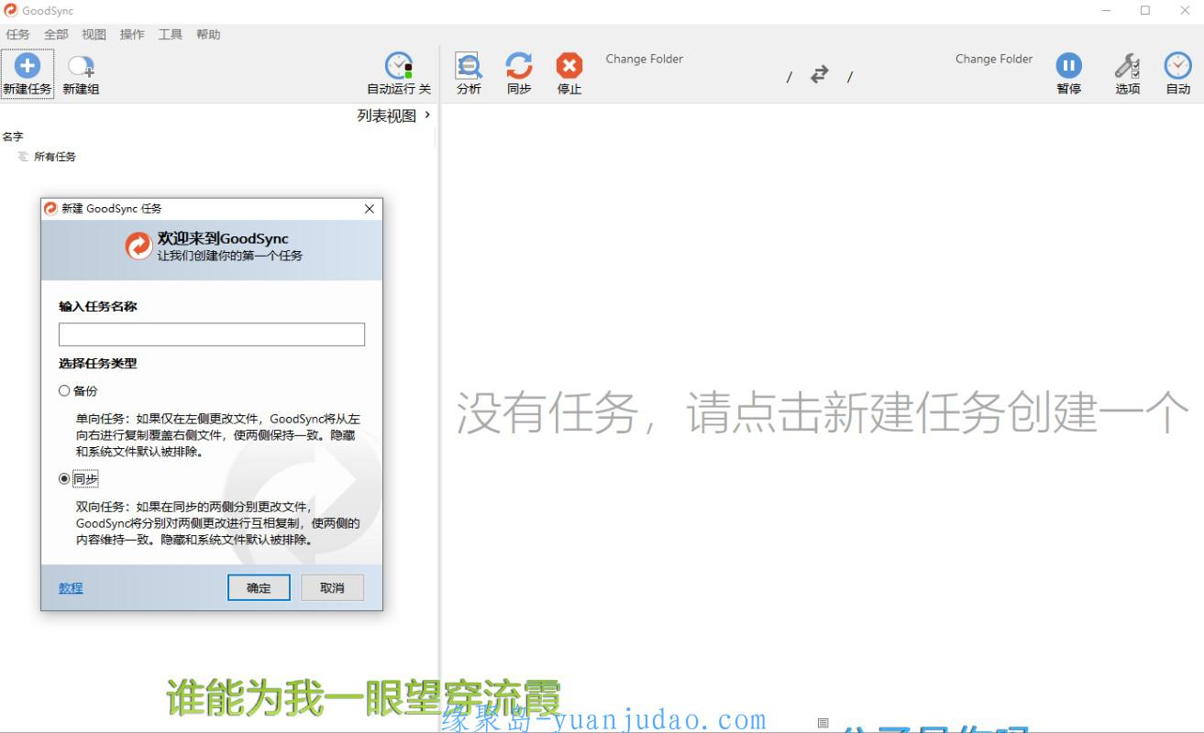Open the 全部 menu
1204x733 pixels.
click(56, 34)
